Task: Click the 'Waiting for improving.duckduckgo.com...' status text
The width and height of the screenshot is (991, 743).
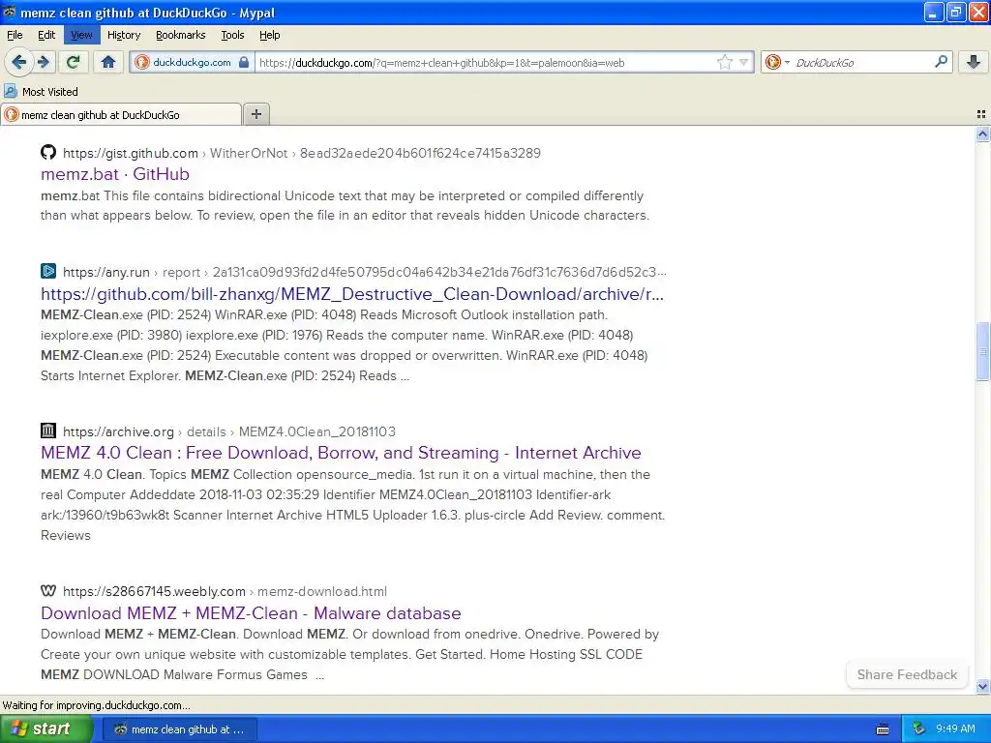Action: 96,705
